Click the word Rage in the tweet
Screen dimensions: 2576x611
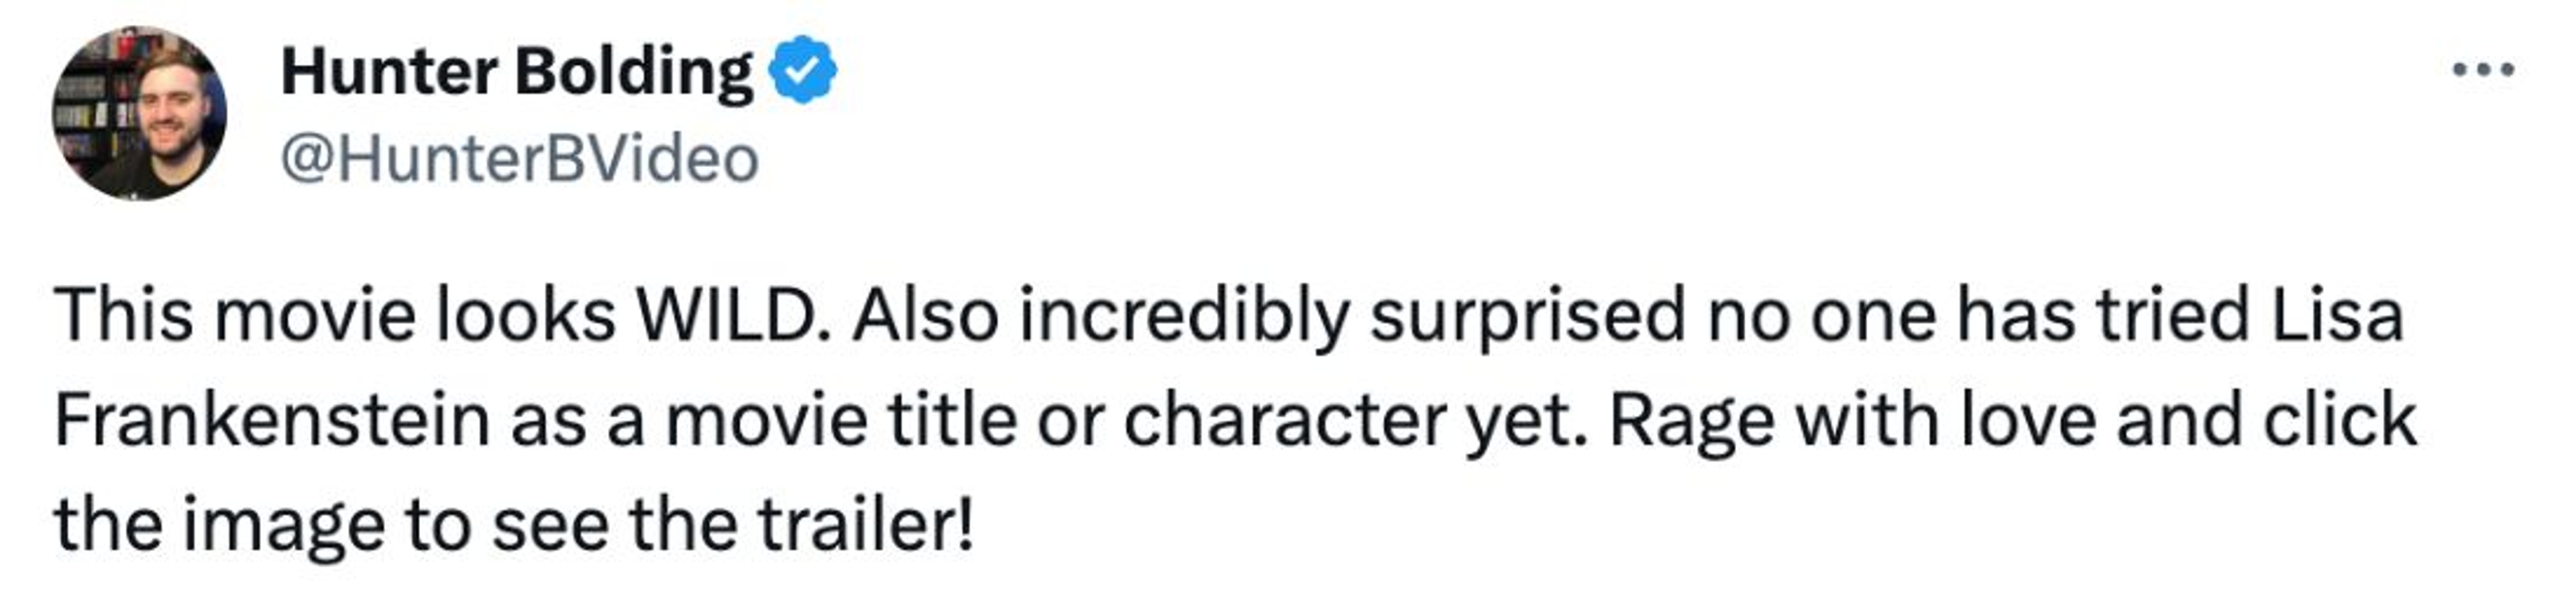1692,420
